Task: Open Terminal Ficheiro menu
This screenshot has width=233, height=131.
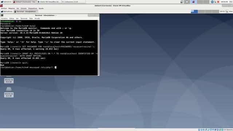Action: click(4, 19)
